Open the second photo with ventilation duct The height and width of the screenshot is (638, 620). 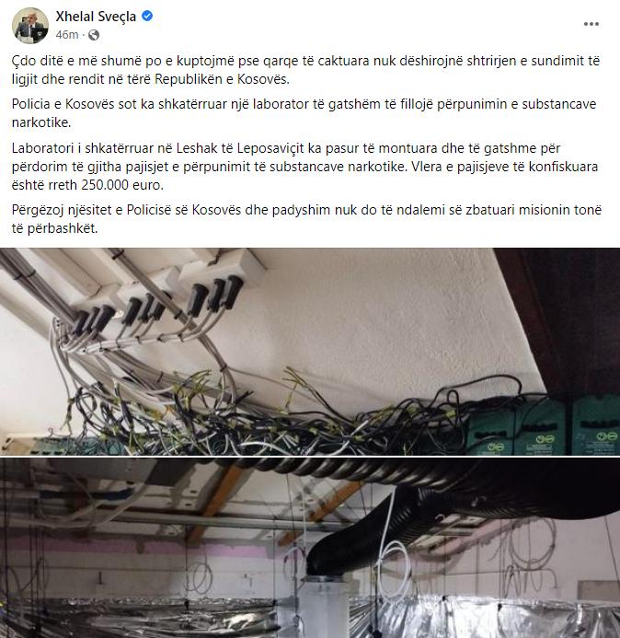(310, 548)
